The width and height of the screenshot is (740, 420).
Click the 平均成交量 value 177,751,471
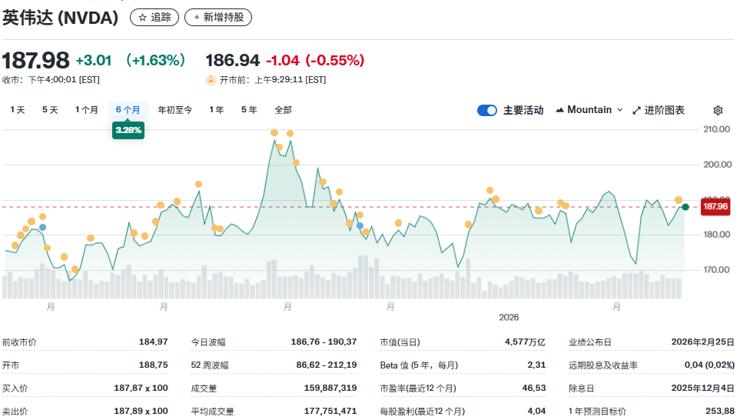tap(330, 411)
